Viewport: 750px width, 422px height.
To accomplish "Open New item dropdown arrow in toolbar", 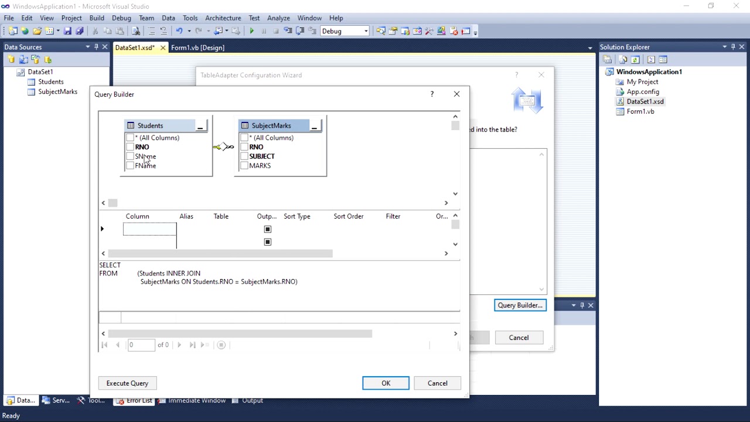I will 57,31.
